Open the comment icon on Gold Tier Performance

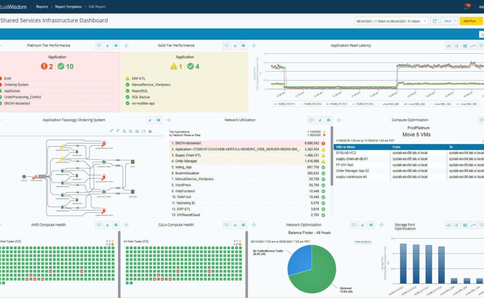pos(226,46)
